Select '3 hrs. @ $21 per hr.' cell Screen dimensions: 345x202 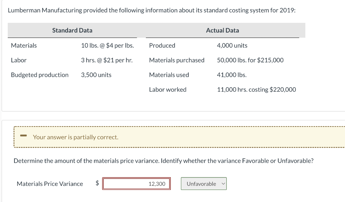107,60
